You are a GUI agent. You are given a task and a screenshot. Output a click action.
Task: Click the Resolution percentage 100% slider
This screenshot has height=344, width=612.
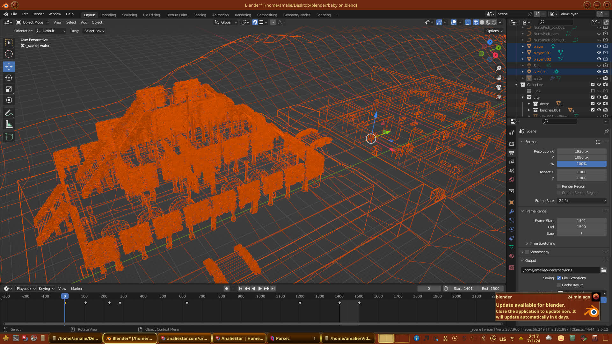[581, 164]
